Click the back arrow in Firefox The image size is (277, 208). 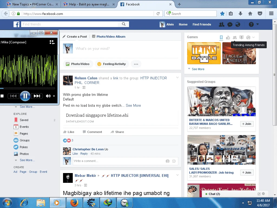pyautogui.click(x=6, y=14)
